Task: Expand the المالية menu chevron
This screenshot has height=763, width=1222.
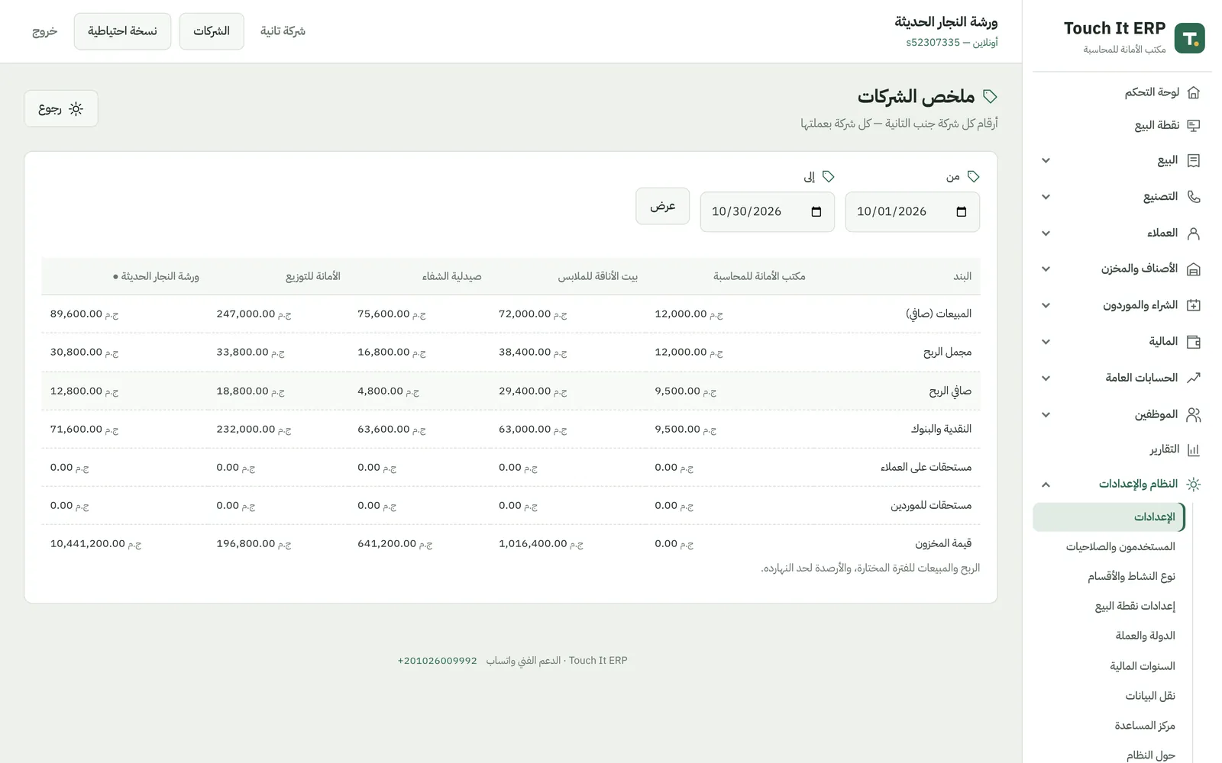Action: pos(1046,342)
